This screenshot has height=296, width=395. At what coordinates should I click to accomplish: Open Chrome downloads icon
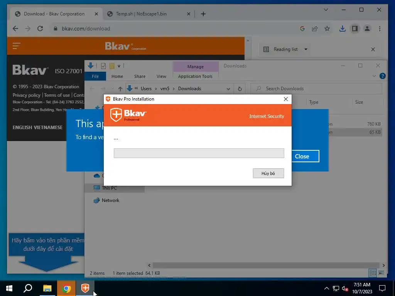(343, 29)
